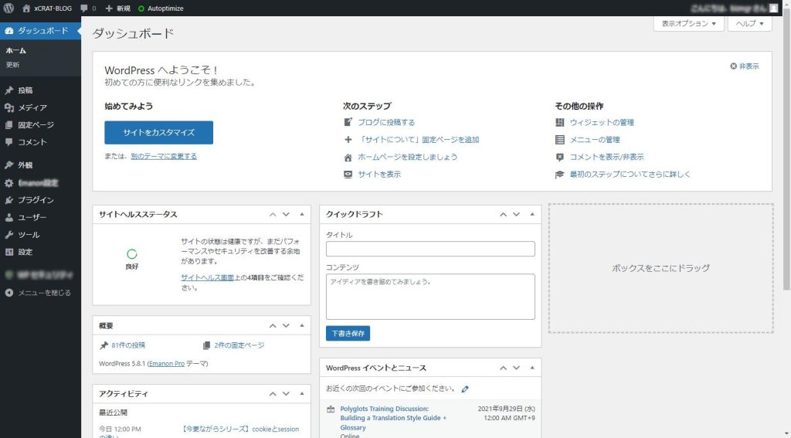Click the 固定ページ pages icon

click(x=9, y=124)
